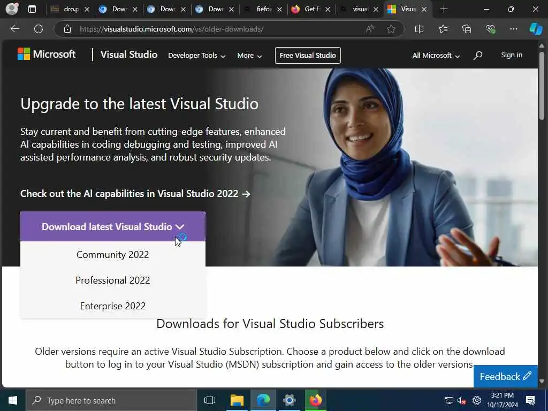This screenshot has height=411, width=548.
Task: Click the scrollbar down arrow
Action: pos(542,381)
